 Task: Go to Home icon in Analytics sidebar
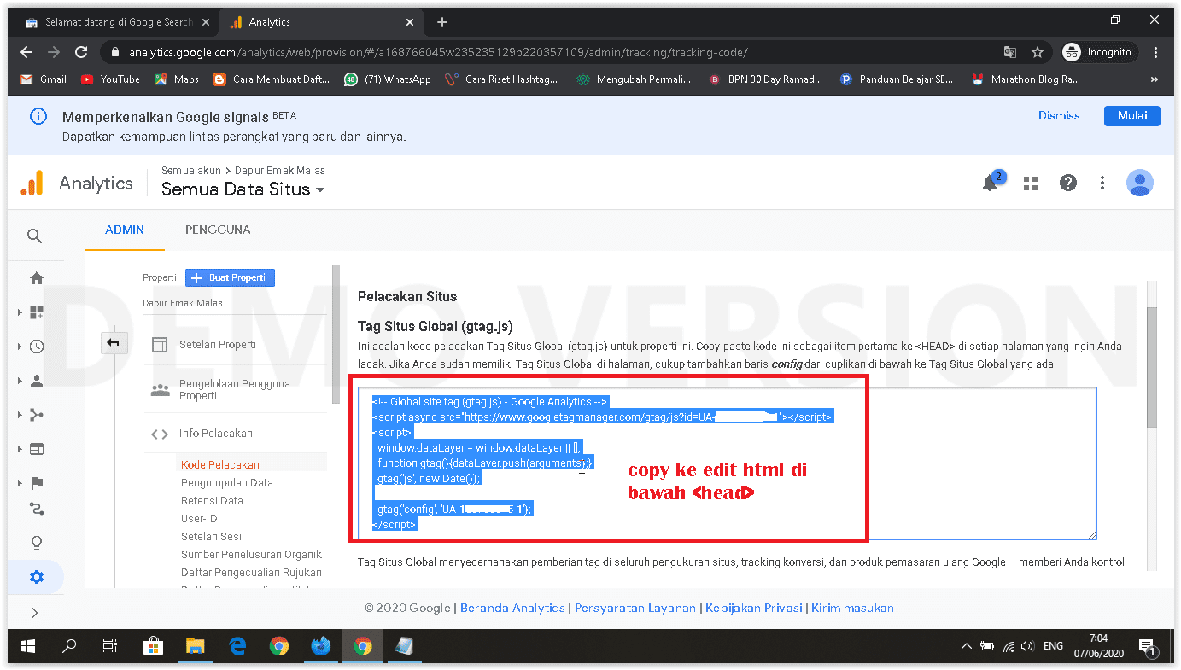(x=36, y=278)
